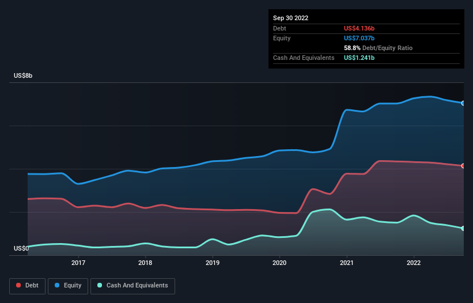Select the Cash endpoint marker on chart
Screen dimensions: 473x303
(x=463, y=229)
